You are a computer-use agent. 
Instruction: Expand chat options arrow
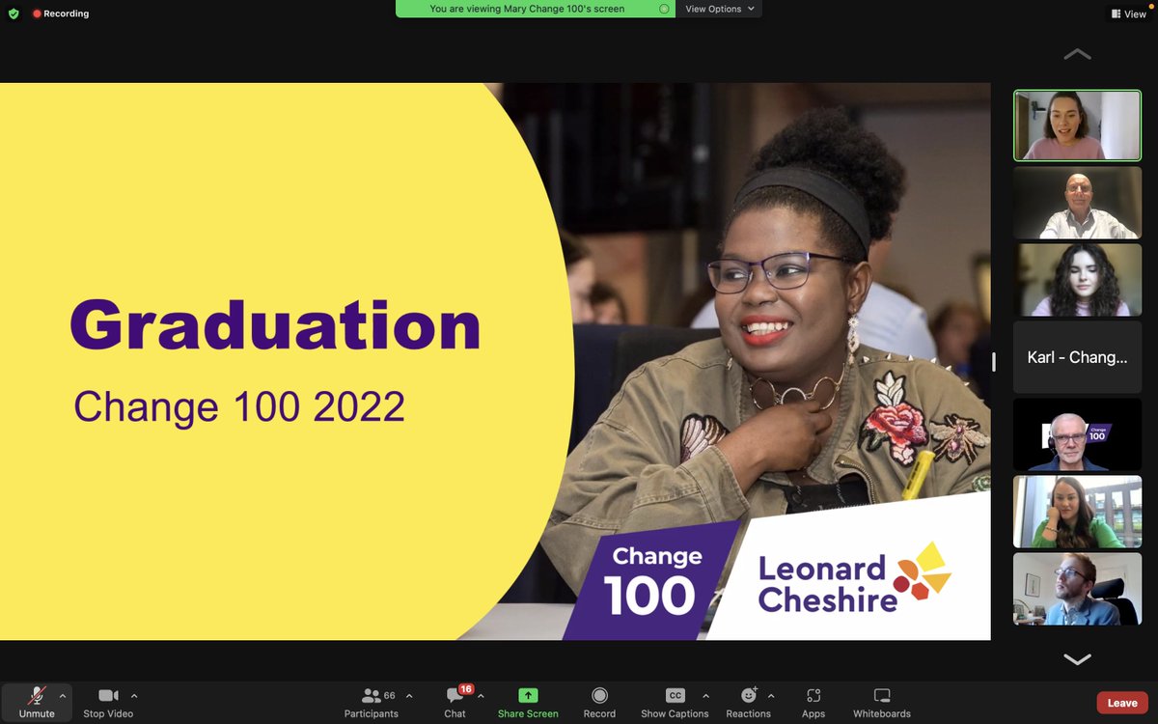tap(481, 695)
